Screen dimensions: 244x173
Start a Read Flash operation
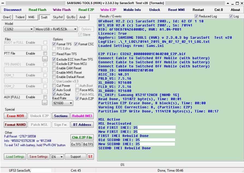click(37, 10)
